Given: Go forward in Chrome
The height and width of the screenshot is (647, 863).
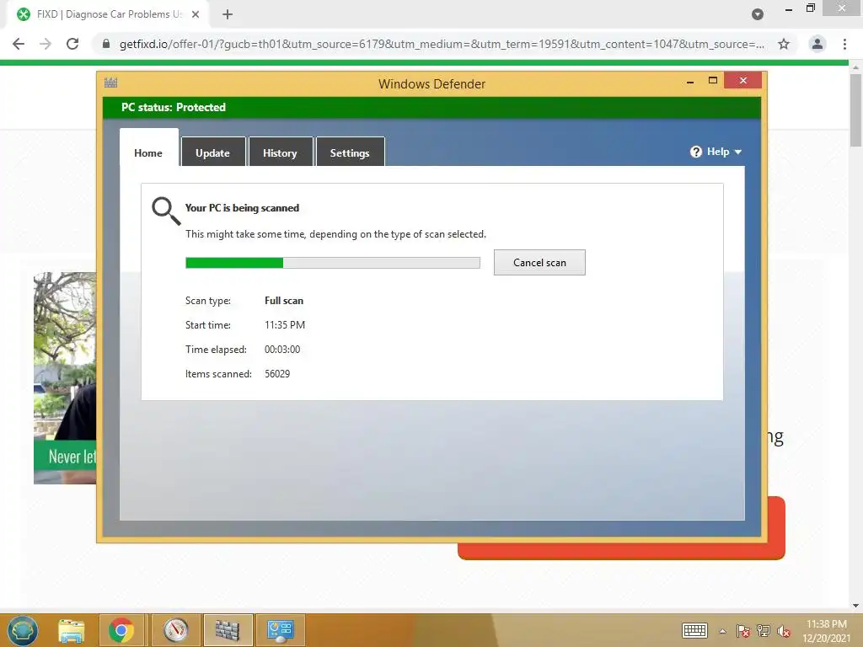Looking at the screenshot, I should point(46,44).
